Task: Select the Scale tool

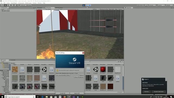Action: [11, 5]
